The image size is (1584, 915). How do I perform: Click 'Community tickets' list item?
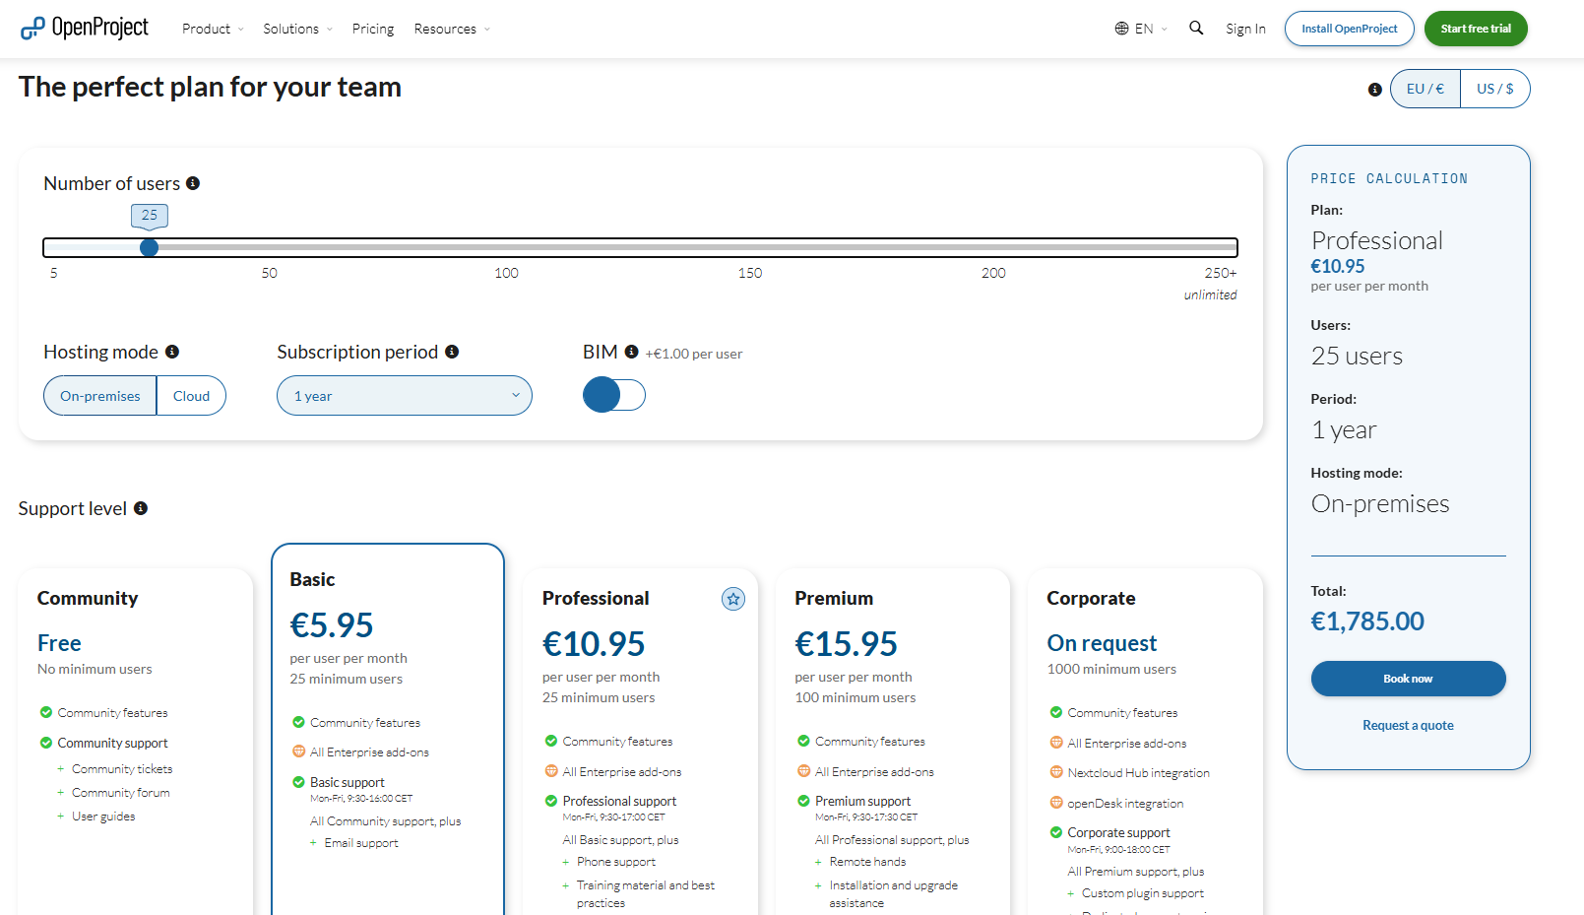[x=122, y=769]
